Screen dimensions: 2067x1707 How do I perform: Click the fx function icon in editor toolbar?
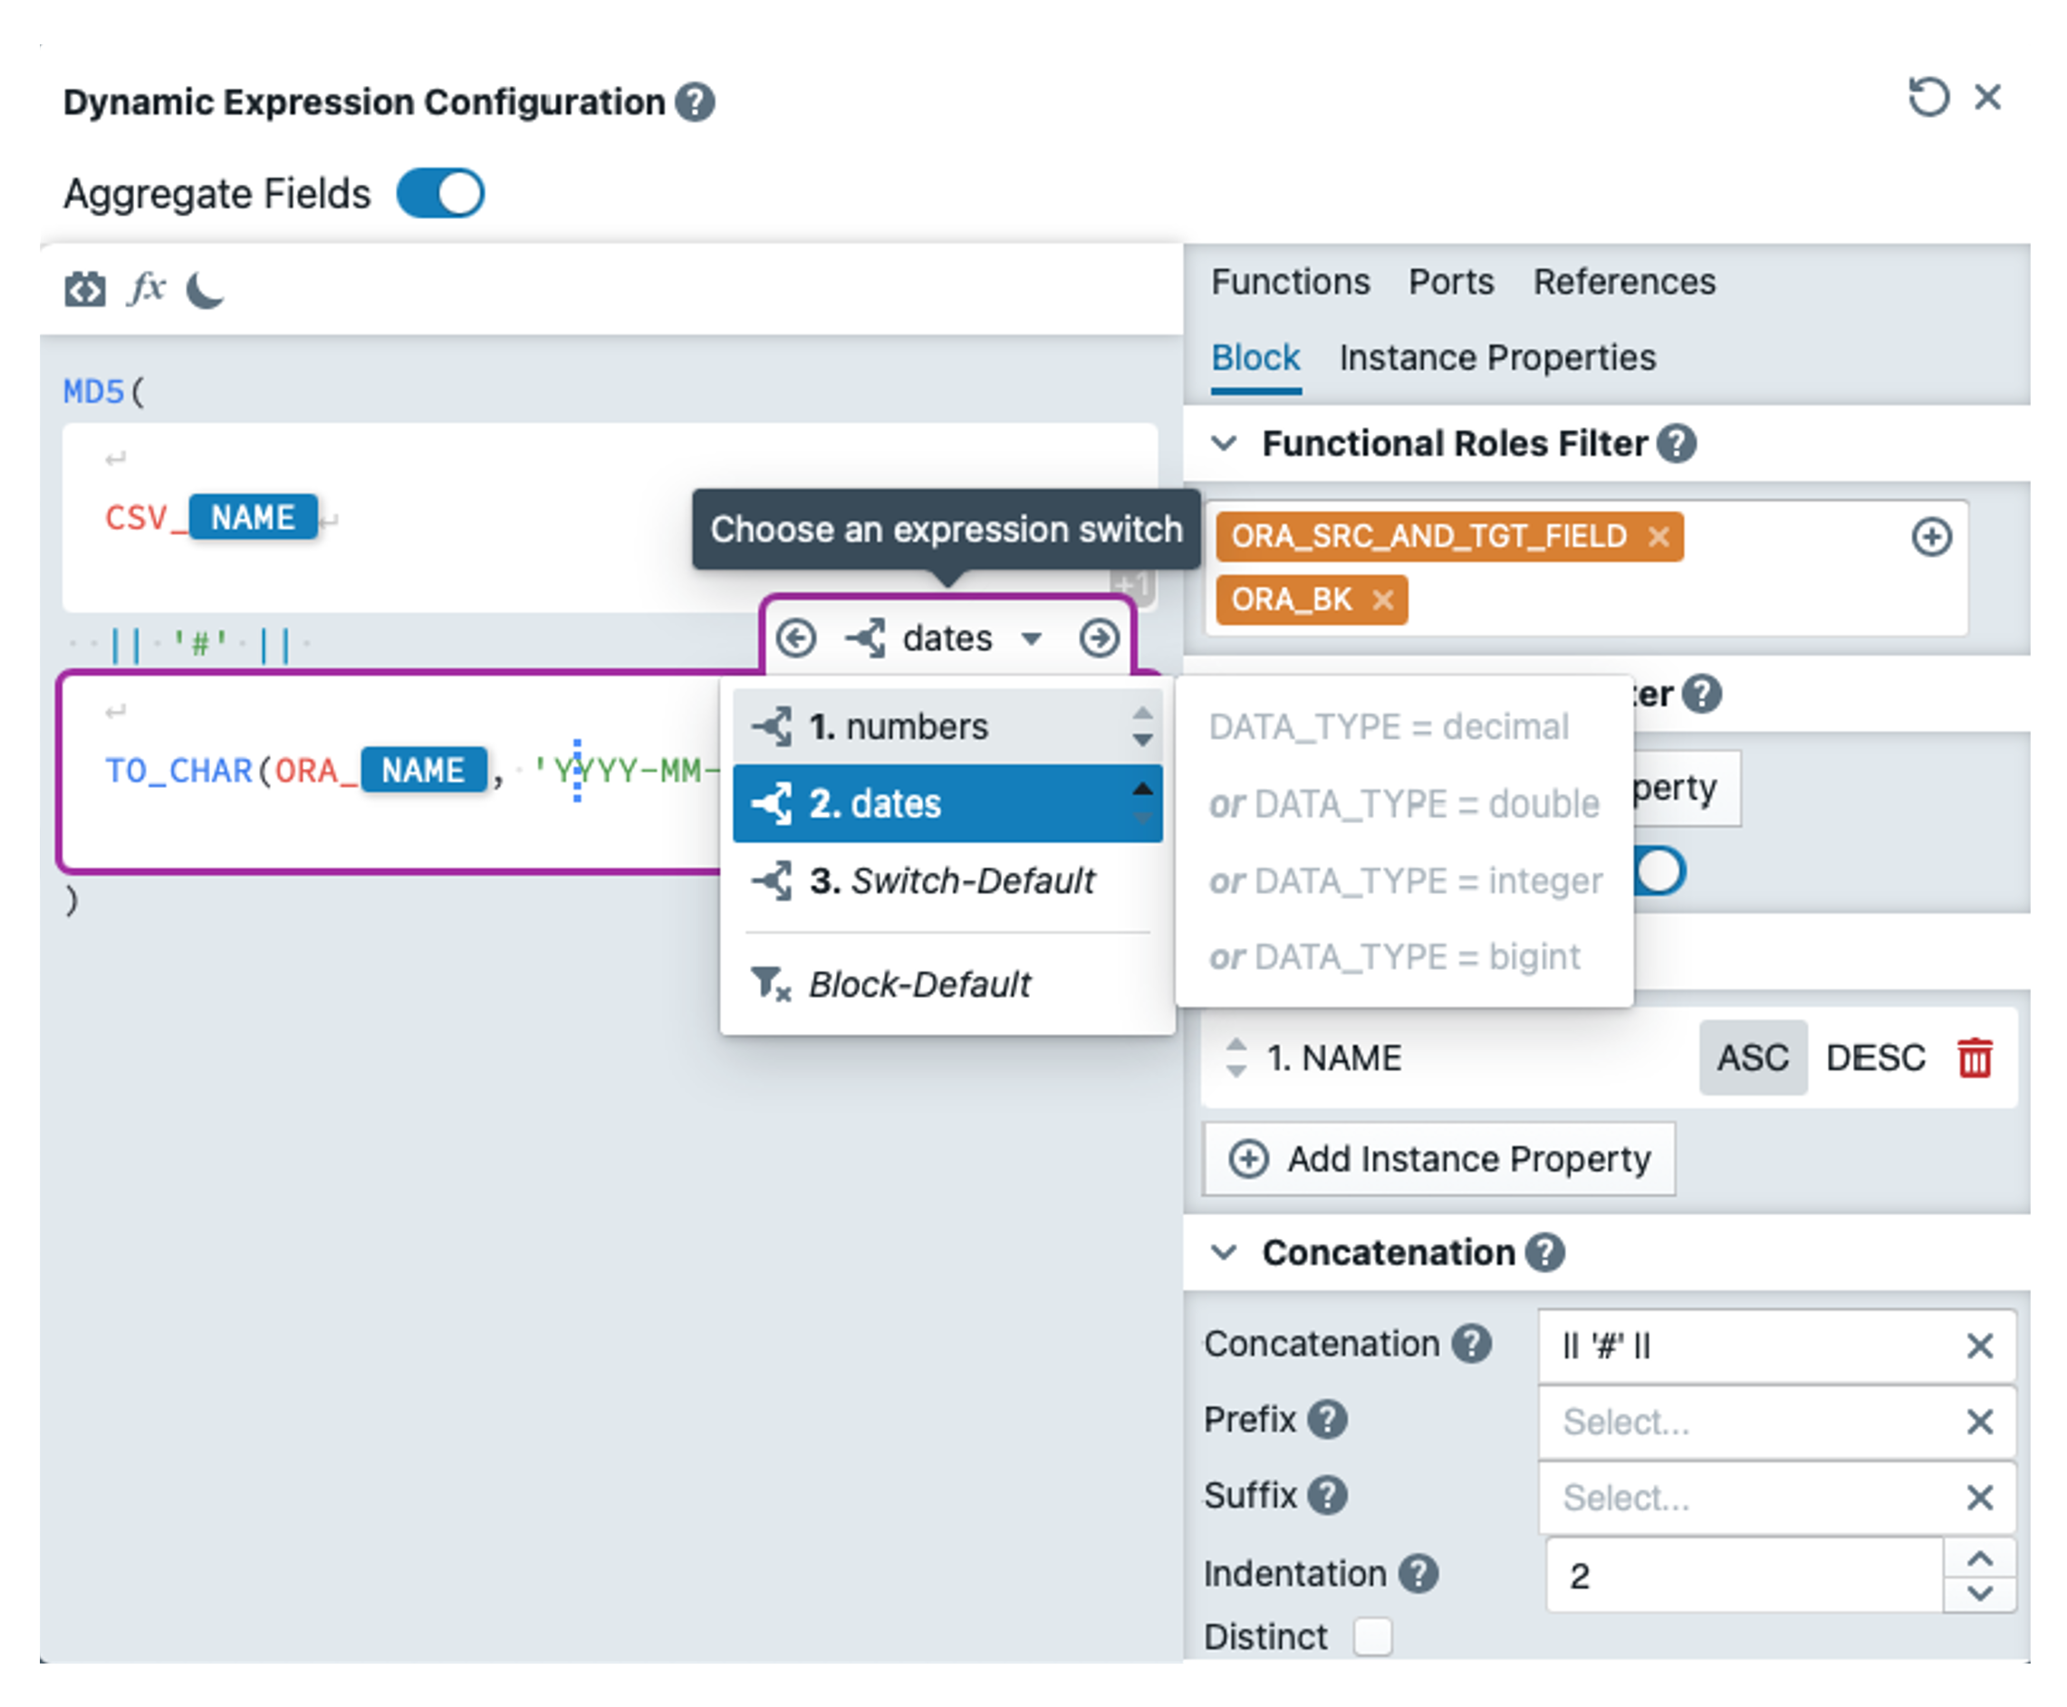tap(147, 288)
